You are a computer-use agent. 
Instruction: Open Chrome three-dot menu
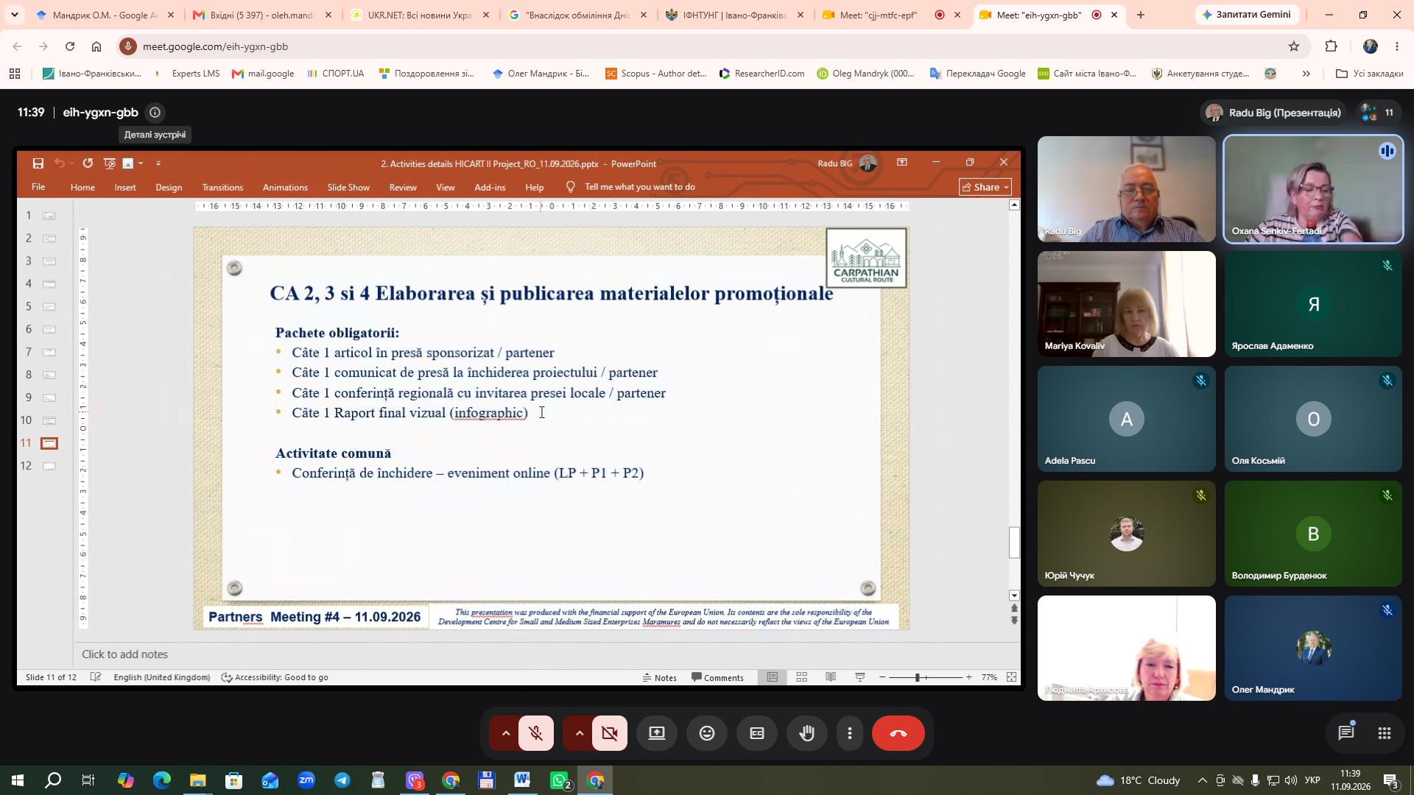pos(1397,46)
